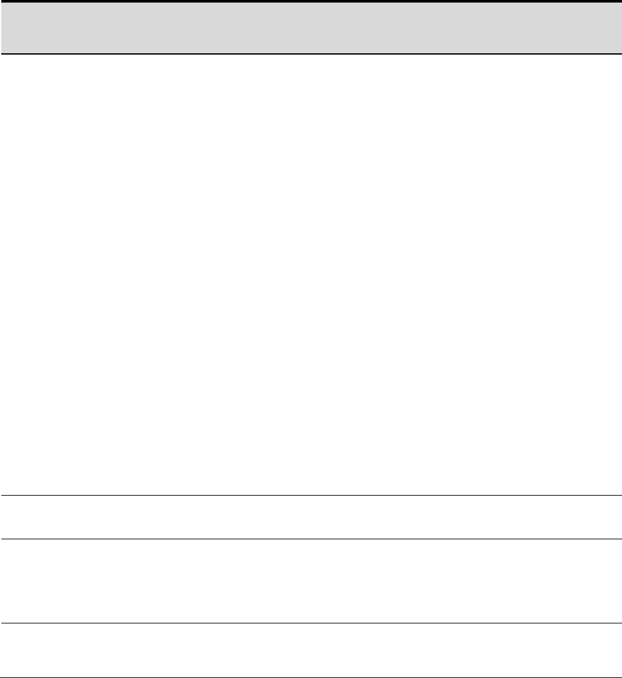
Task: Click the second thin horizontal divider line
Action: coord(311,539)
